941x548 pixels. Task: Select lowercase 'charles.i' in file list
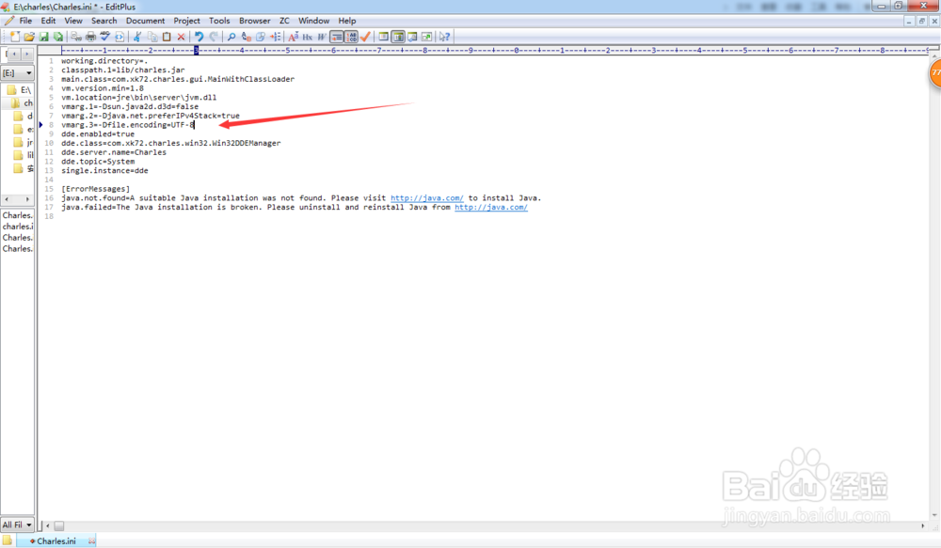[x=17, y=227]
